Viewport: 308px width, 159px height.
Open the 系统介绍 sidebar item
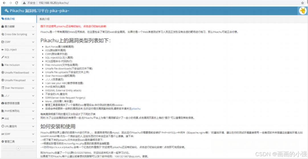[18, 19]
